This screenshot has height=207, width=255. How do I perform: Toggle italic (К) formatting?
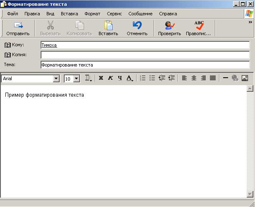click(110, 78)
